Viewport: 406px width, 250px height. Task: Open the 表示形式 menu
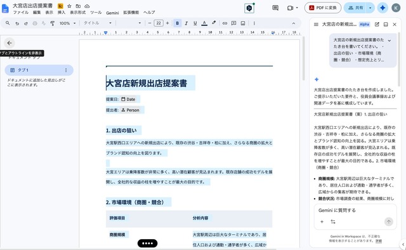tap(77, 13)
